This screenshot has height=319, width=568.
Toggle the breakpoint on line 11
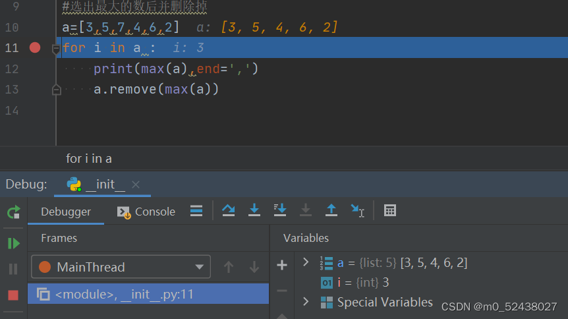click(35, 47)
